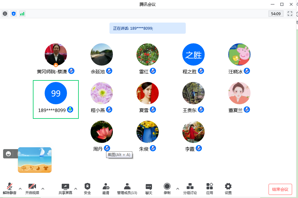Open the 应用 apps panel
This screenshot has height=198, width=298.
(x=209, y=188)
